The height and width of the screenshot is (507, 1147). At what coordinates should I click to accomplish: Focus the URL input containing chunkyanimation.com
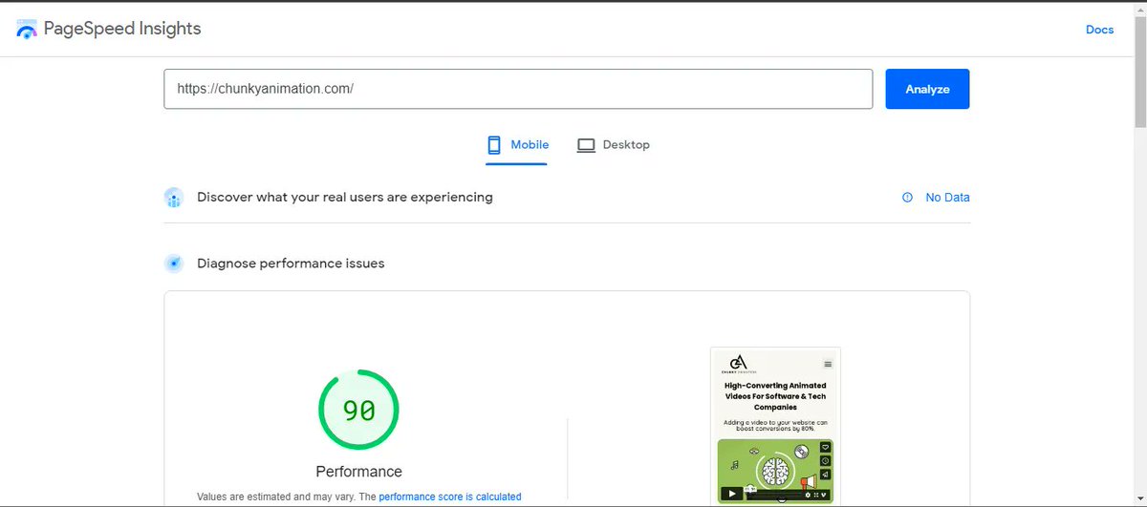(x=518, y=89)
